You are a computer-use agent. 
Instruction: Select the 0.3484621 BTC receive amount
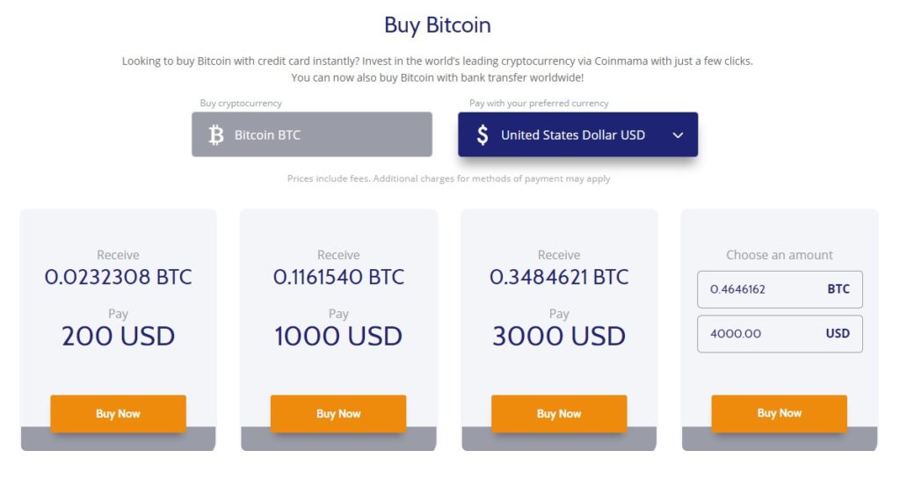tap(559, 278)
